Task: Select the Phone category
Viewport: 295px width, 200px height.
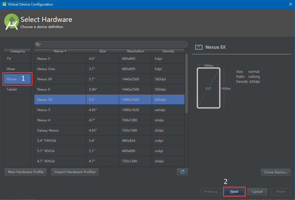Action: point(17,79)
